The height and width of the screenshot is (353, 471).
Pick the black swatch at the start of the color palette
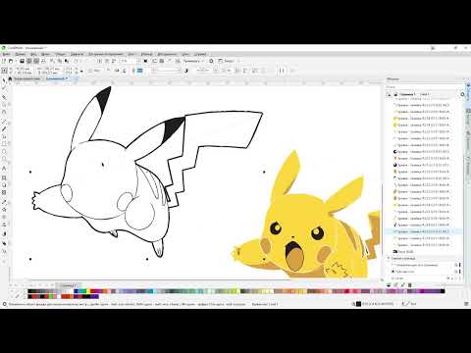tap(30, 291)
